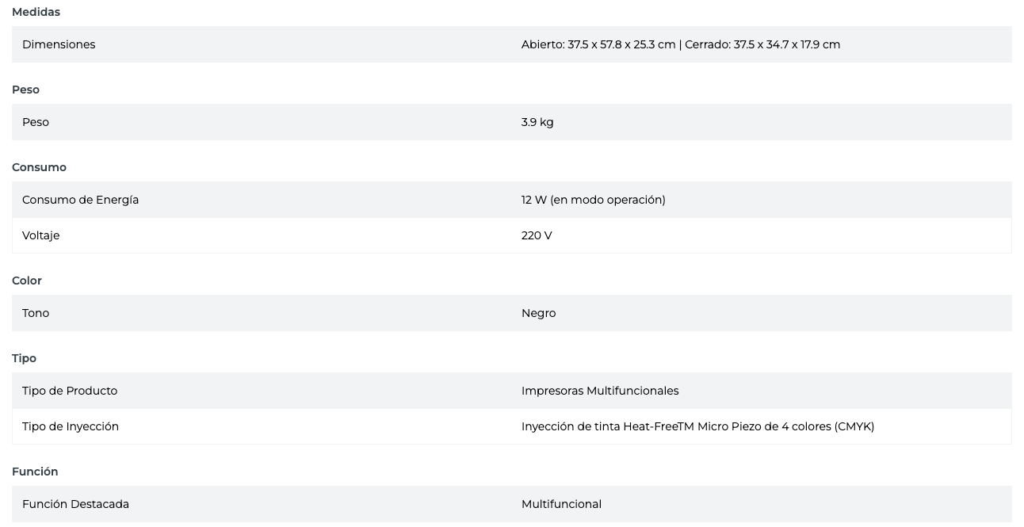Click the Función section heading
The width and height of the screenshot is (1024, 527).
35,472
